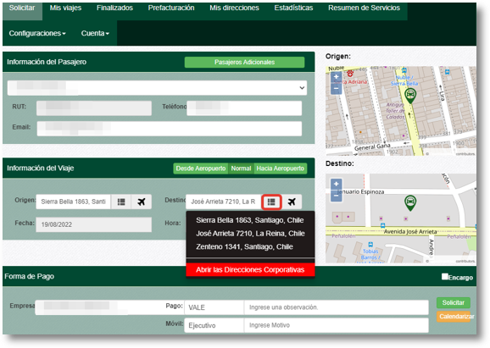Open the Empresa selection field

click(x=109, y=307)
